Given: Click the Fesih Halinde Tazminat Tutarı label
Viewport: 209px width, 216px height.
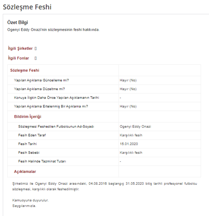Looking at the screenshot, I should pyautogui.click(x=42, y=161).
